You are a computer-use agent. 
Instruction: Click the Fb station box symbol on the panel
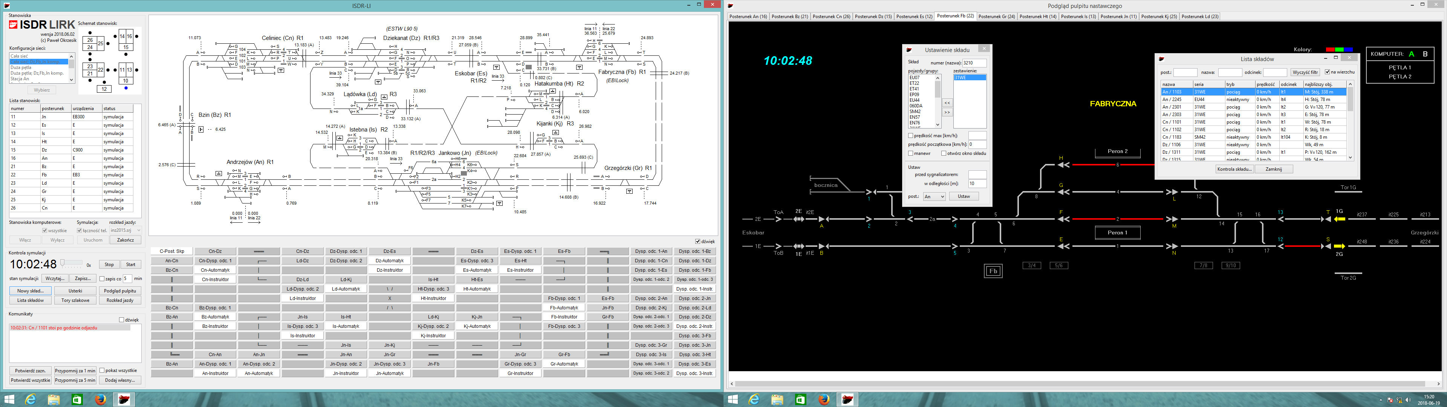click(x=993, y=271)
